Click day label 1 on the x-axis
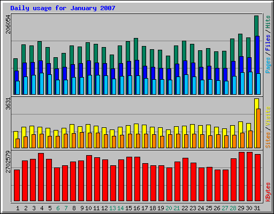274x214 pixels. [x=18, y=208]
